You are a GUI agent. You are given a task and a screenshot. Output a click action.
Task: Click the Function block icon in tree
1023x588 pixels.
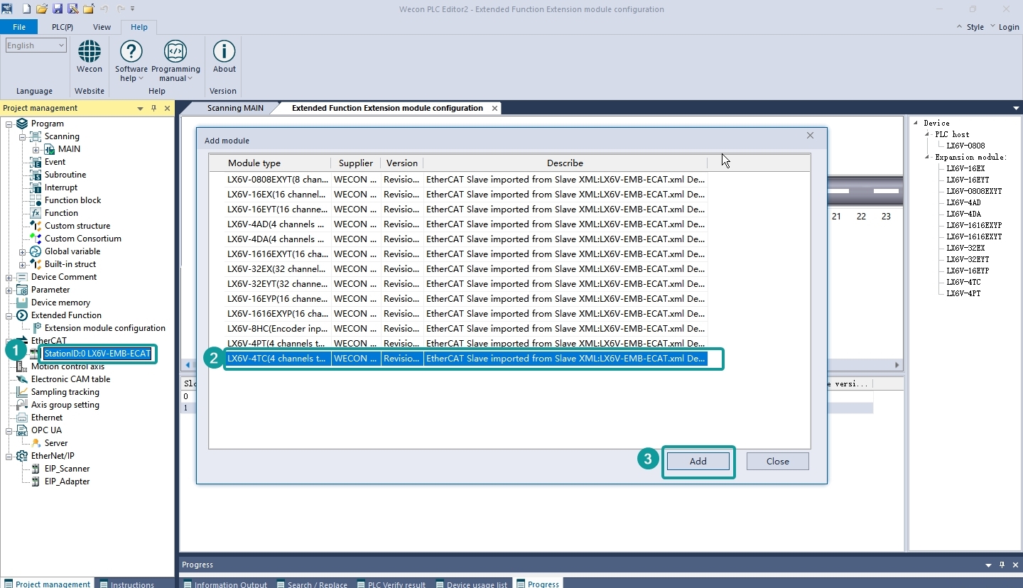pos(36,200)
